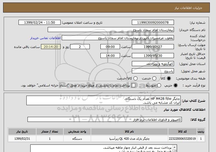Click the تعداد / مقدار column header
The height and width of the screenshot is (152, 216).
(x=50, y=131)
